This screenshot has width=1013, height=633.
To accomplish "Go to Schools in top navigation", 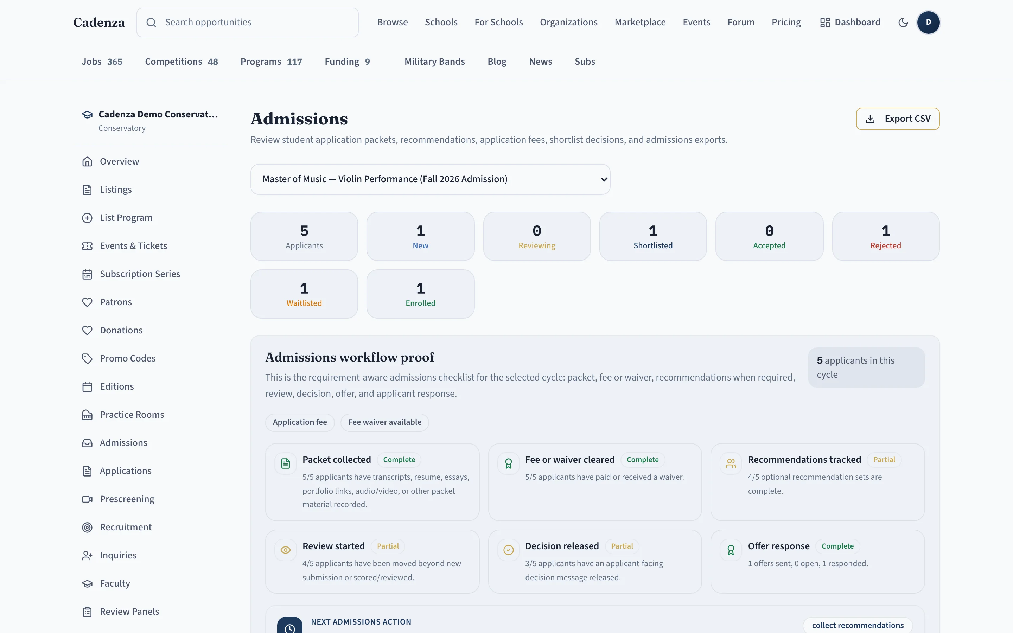I will point(441,22).
